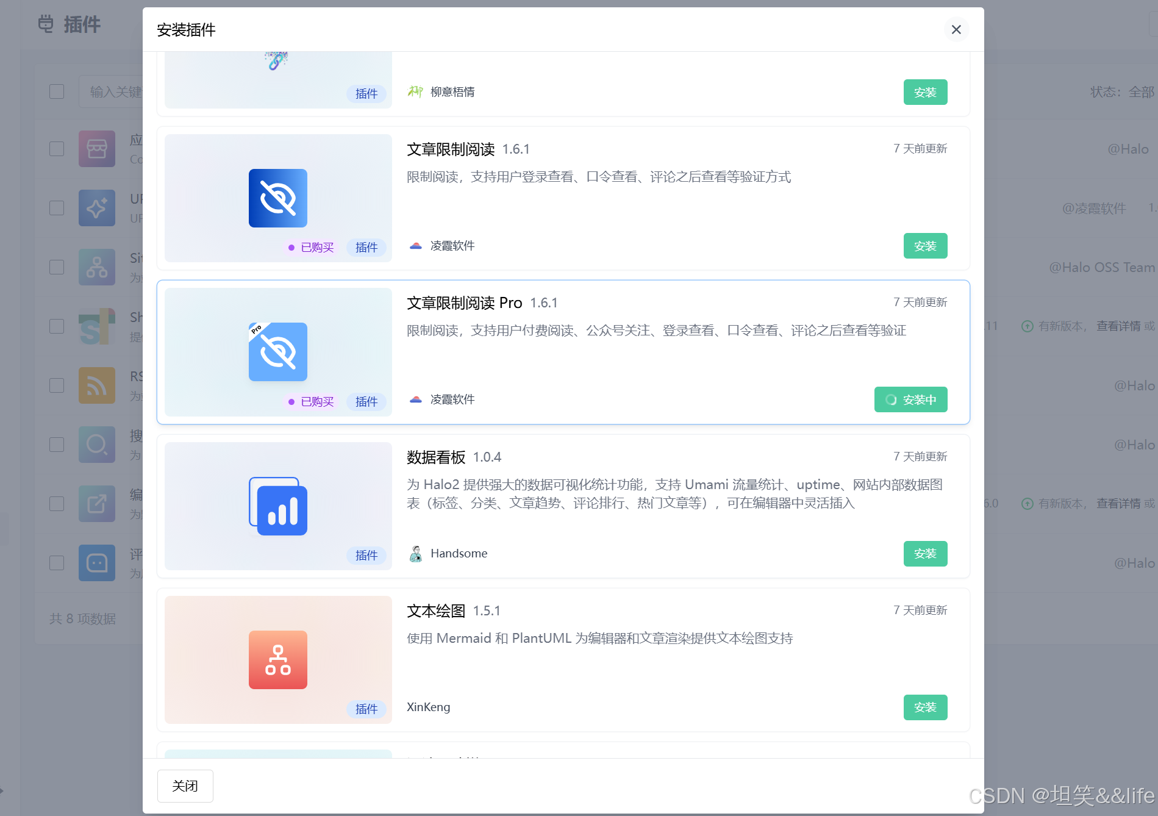
Task: Click the search magnifier plugin icon in sidebar list
Action: pos(96,444)
